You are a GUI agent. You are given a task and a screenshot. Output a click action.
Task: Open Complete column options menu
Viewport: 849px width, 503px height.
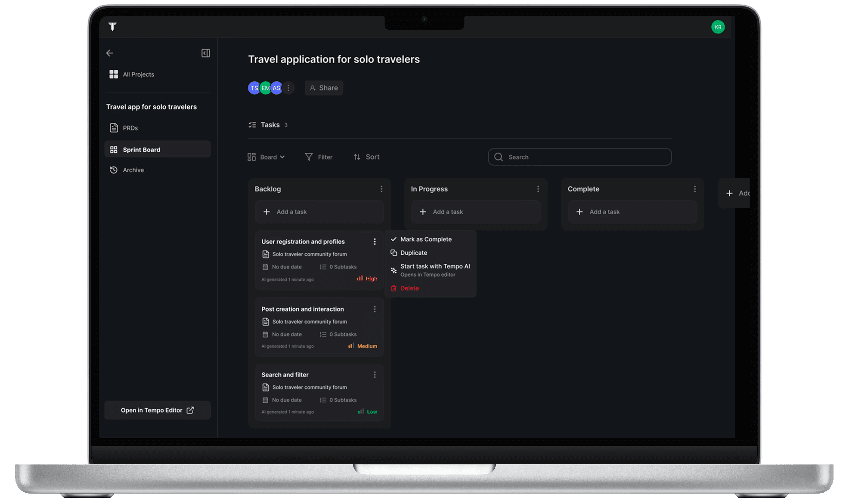click(694, 189)
